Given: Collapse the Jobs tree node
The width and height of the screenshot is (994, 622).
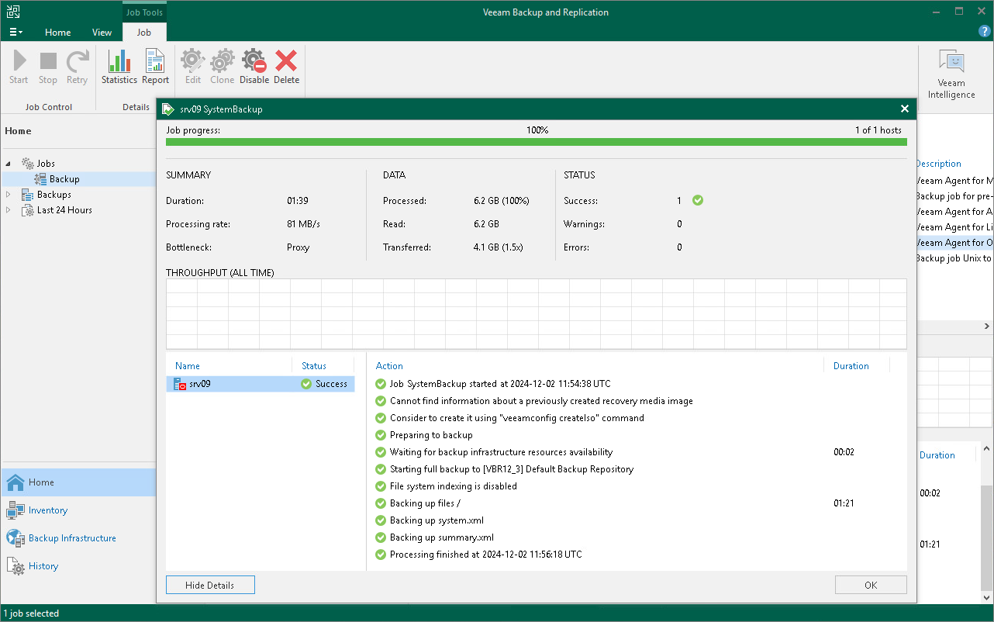Looking at the screenshot, I should pos(7,163).
